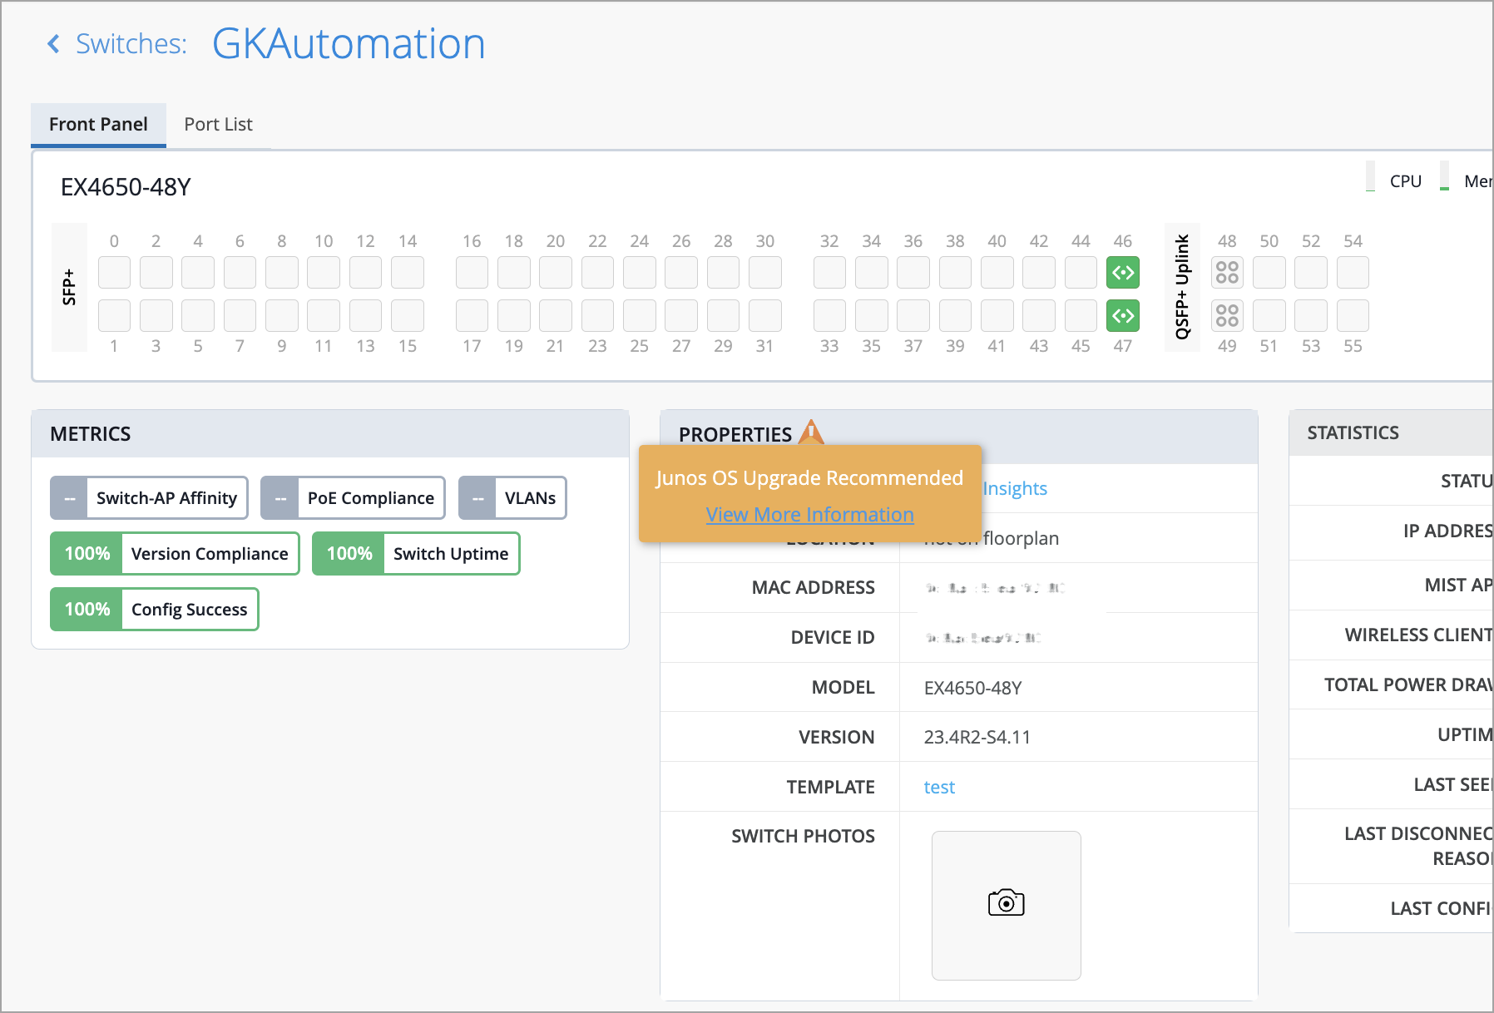Select SFP+ port 11

pos(324,316)
